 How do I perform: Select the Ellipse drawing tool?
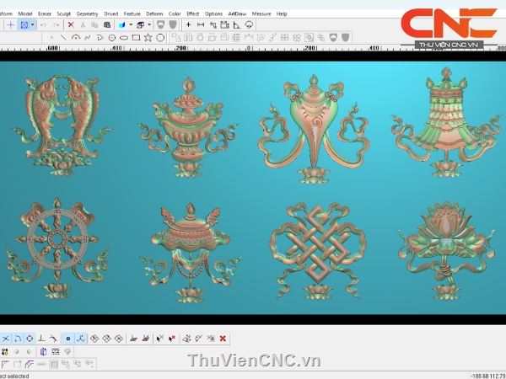point(124,38)
